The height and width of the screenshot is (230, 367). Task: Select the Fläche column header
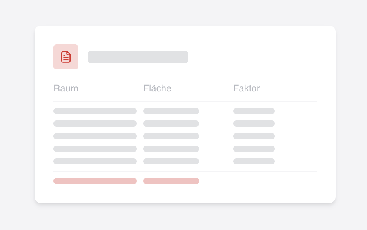(x=157, y=88)
